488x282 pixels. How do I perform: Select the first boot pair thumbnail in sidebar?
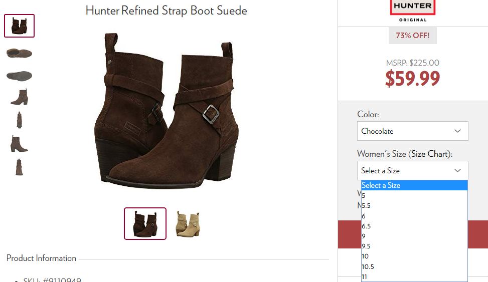[x=19, y=26]
